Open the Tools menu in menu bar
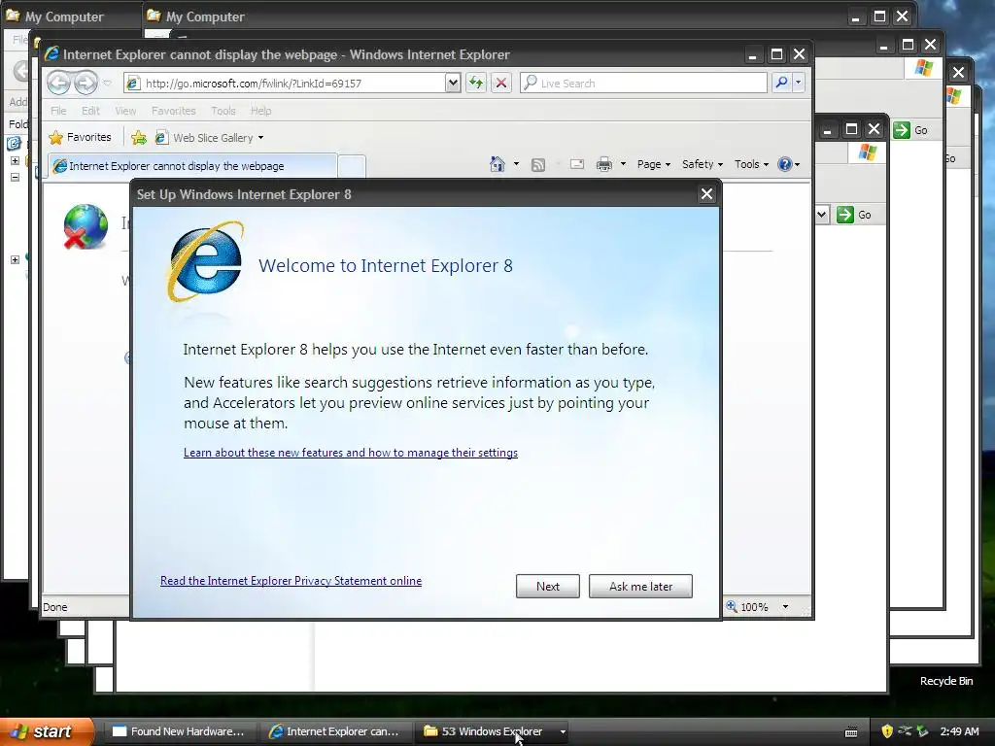The image size is (995, 746). point(223,111)
